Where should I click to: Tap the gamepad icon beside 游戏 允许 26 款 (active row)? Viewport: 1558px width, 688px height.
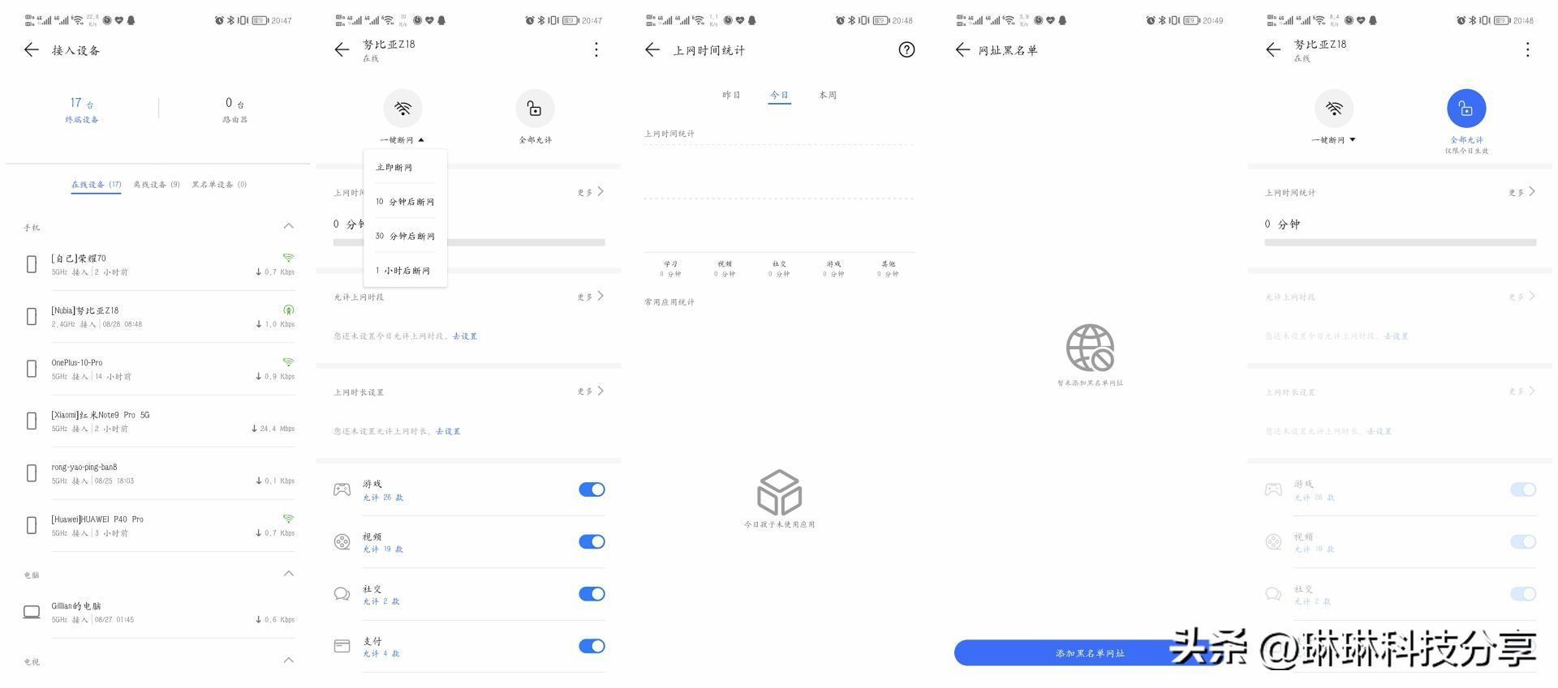click(x=342, y=489)
